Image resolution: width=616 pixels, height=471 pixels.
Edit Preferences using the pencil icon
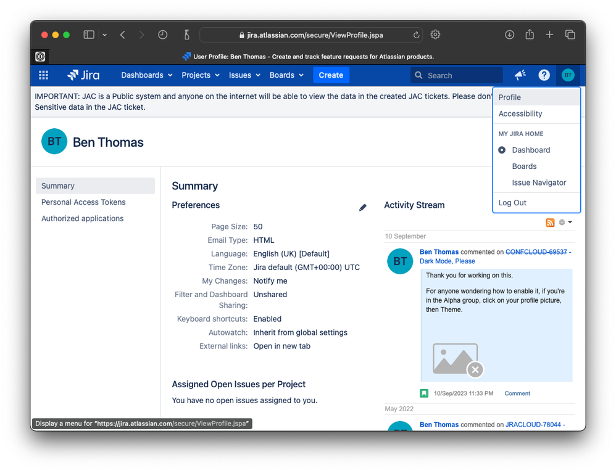[x=363, y=208]
